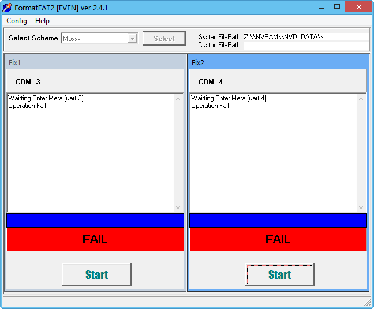Click 'Waitting Enter Meta [uart 3]:' log line

46,98
